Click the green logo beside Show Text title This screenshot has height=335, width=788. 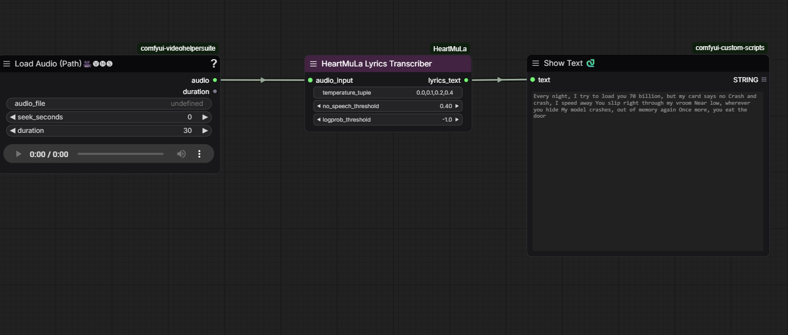coord(590,64)
